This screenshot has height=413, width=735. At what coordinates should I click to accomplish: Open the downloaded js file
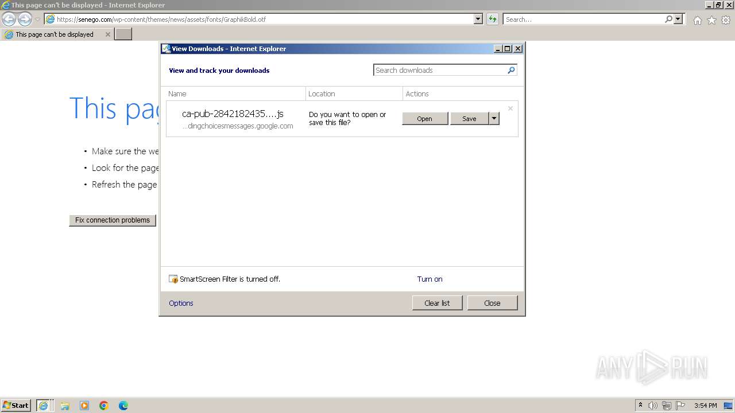click(x=425, y=119)
